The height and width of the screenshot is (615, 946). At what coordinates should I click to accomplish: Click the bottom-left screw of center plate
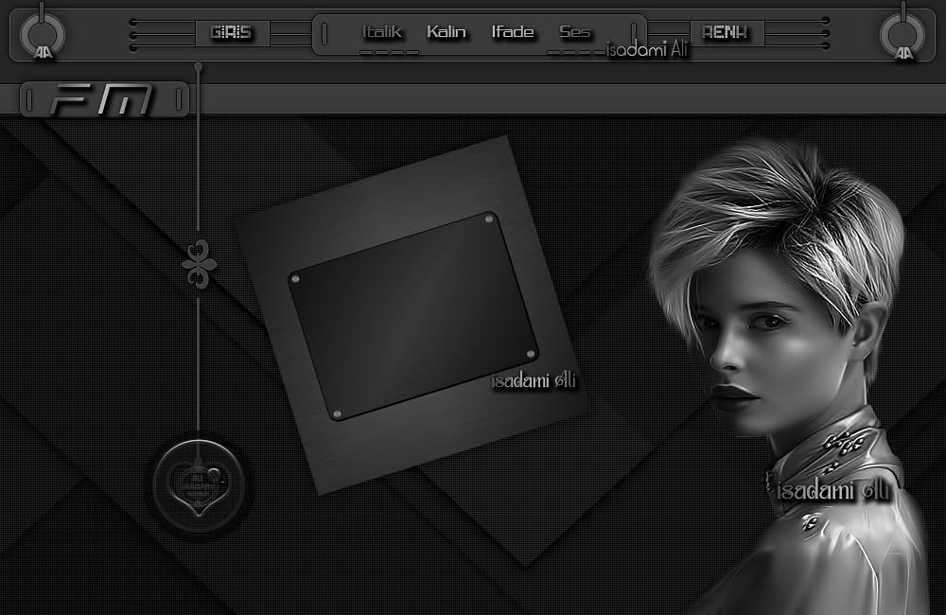[x=338, y=414]
